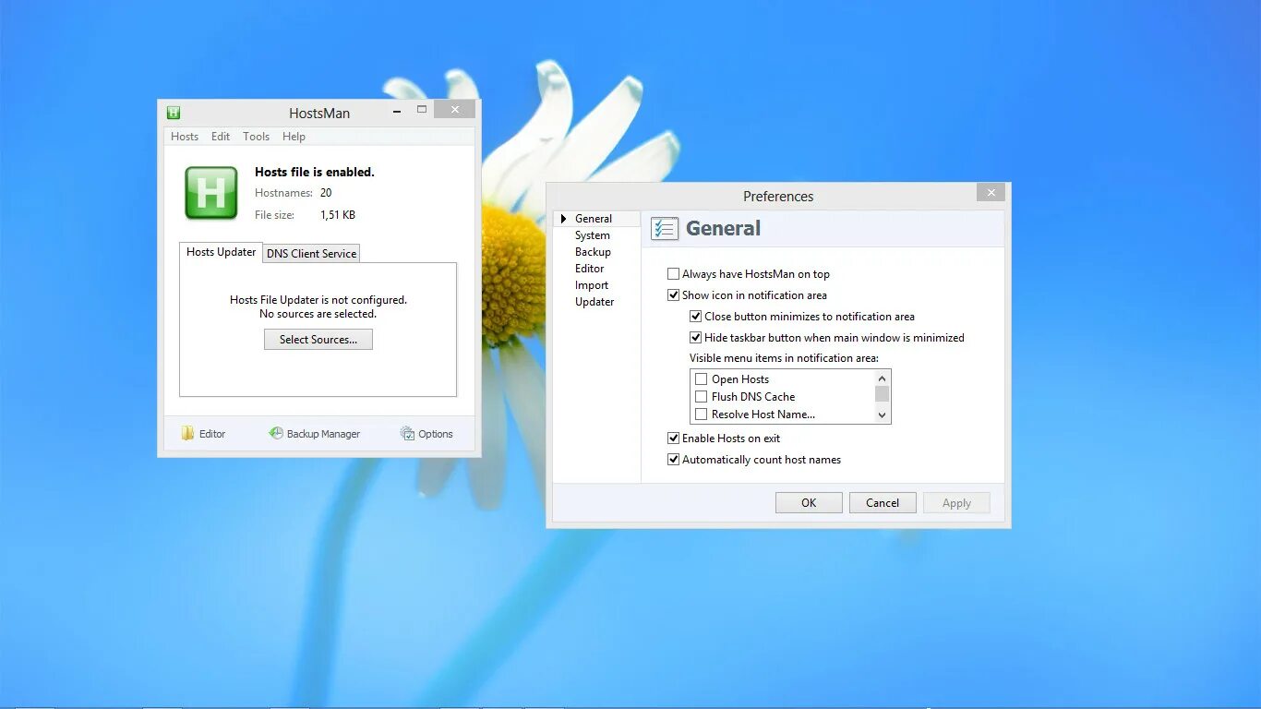Viewport: 1261px width, 709px height.
Task: Click the Backup Manager icon
Action: (275, 433)
